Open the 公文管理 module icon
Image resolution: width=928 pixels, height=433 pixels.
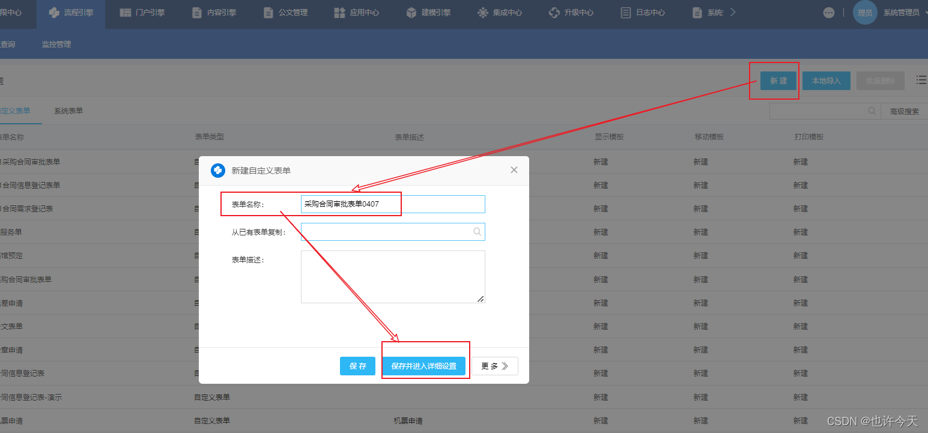(268, 12)
